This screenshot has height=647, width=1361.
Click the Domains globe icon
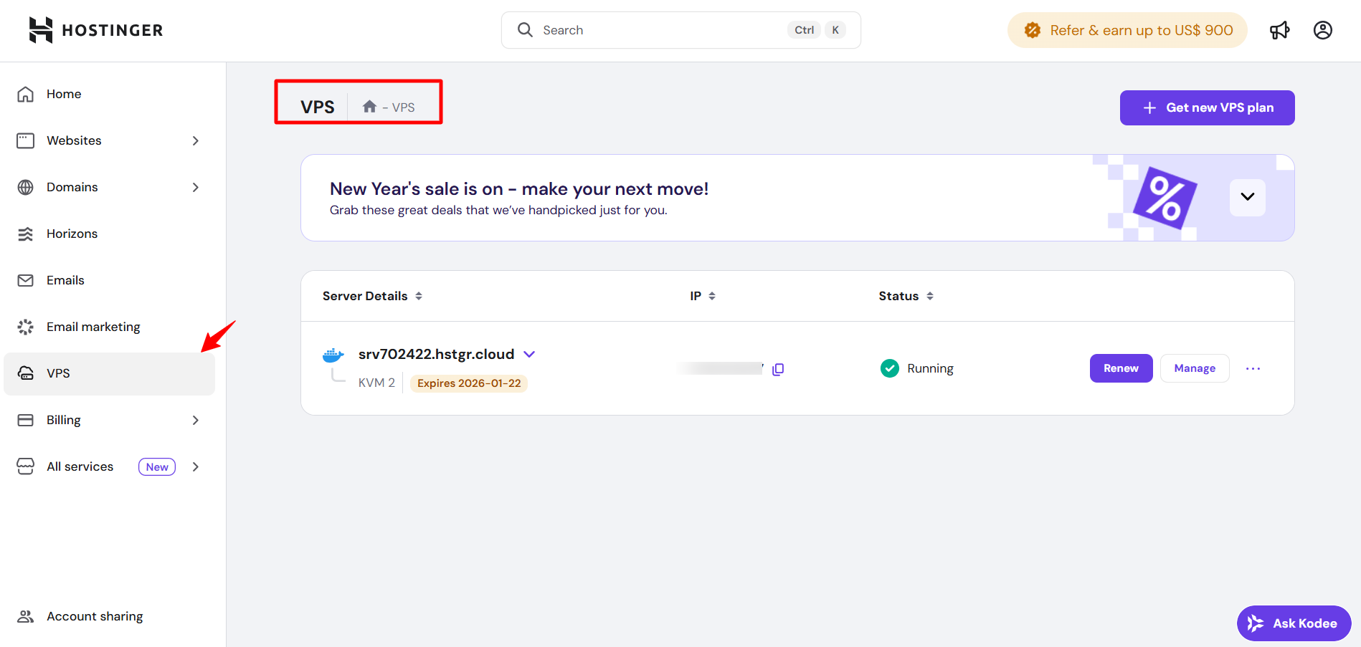[x=26, y=187]
